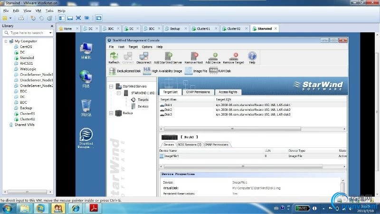Open Internet Explorer from taskbar
The width and height of the screenshot is (380, 214).
(76, 208)
